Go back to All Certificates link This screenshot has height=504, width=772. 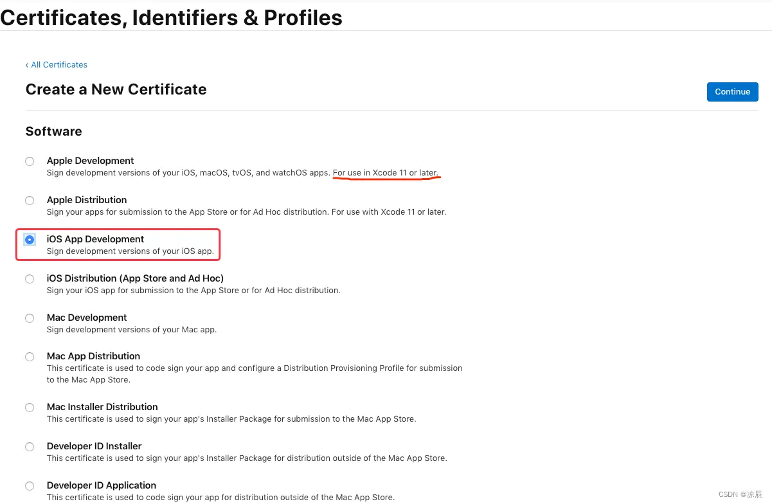(57, 65)
